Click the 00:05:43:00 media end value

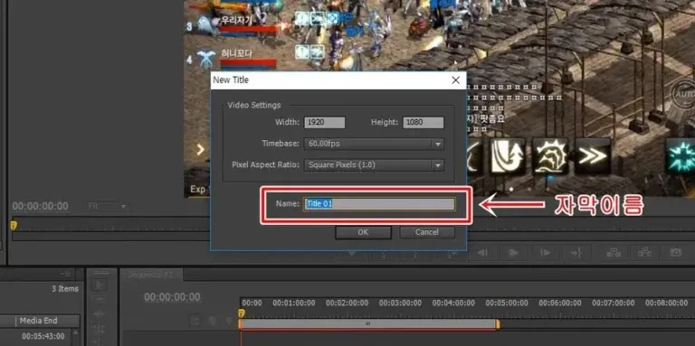[43, 336]
